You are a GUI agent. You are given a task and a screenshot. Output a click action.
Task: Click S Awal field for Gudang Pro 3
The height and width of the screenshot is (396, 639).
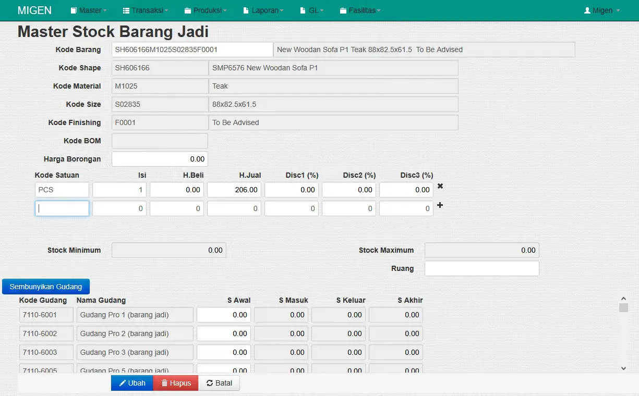(224, 352)
